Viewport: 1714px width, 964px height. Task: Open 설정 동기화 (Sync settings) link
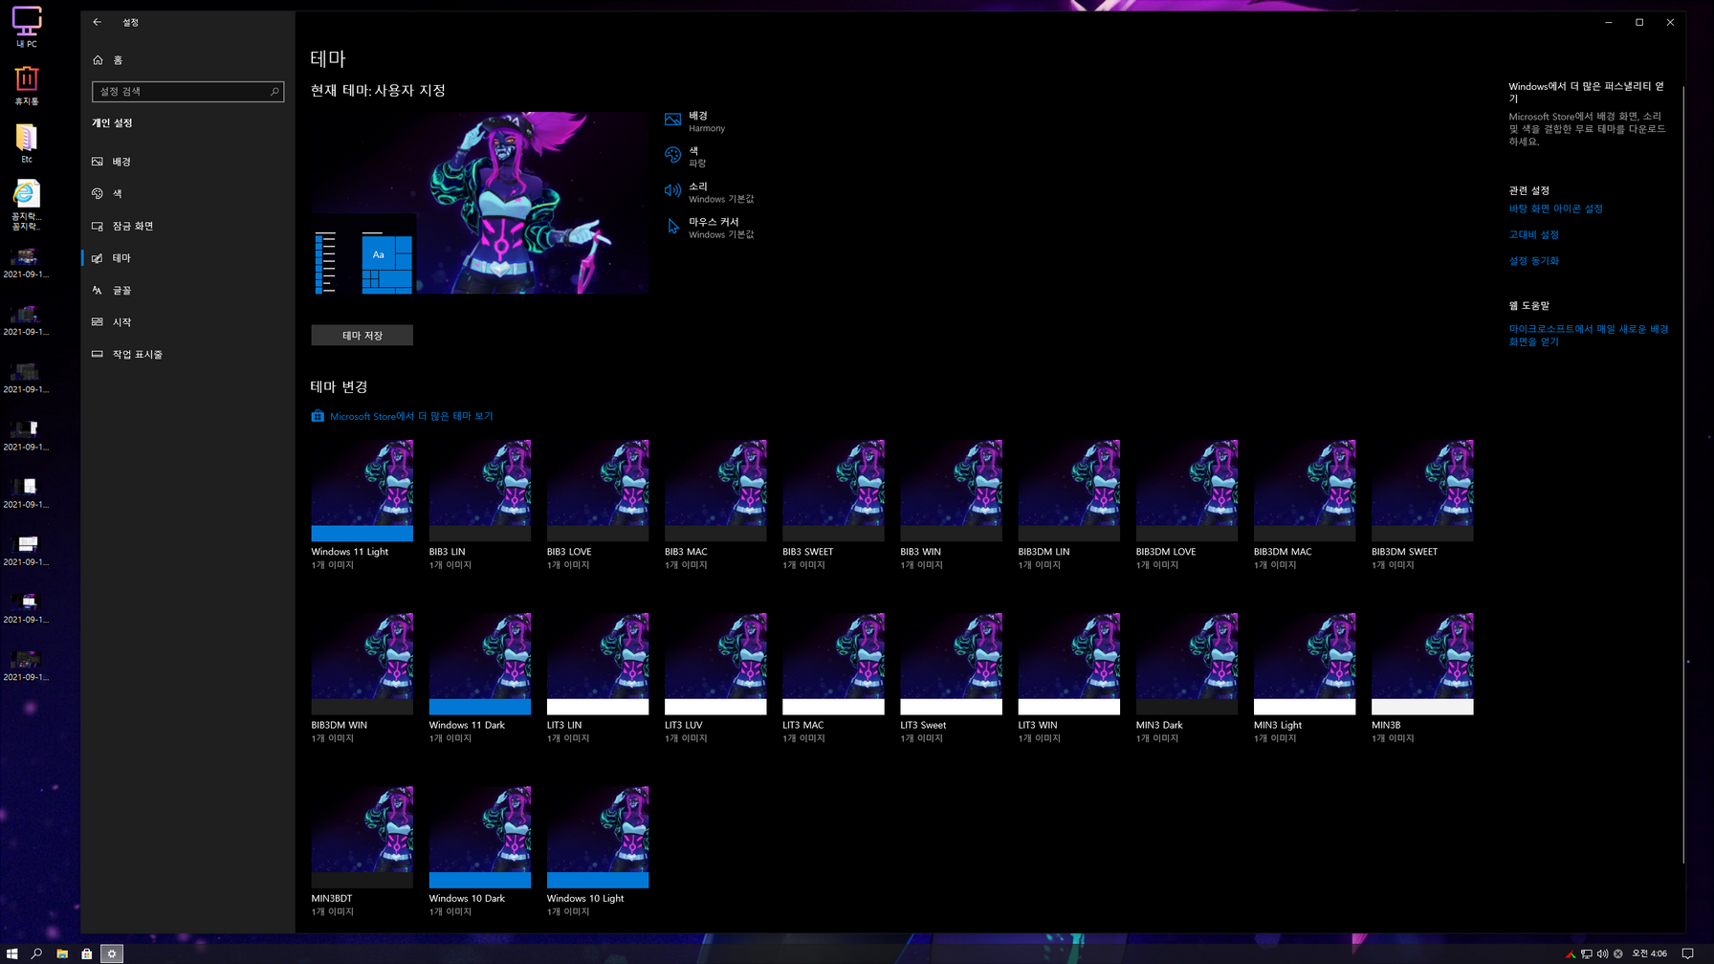(1533, 261)
